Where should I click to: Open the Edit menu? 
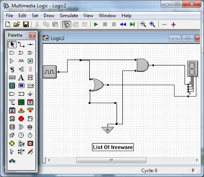[x=22, y=15]
